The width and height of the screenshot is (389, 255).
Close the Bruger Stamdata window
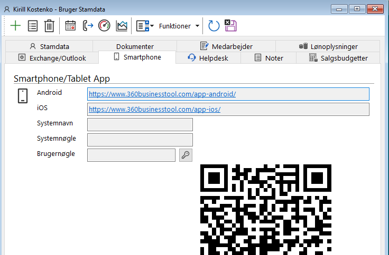[x=375, y=9]
